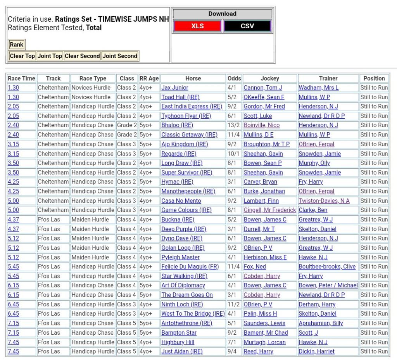Open trainer Wadham, Mrs L page
Screen dimensions: 397x363
[318, 88]
